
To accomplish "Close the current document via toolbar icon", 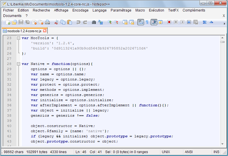I will point(34,22).
